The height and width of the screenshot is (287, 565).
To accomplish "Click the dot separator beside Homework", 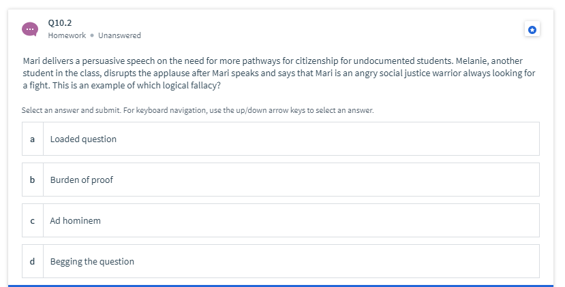I will 92,35.
